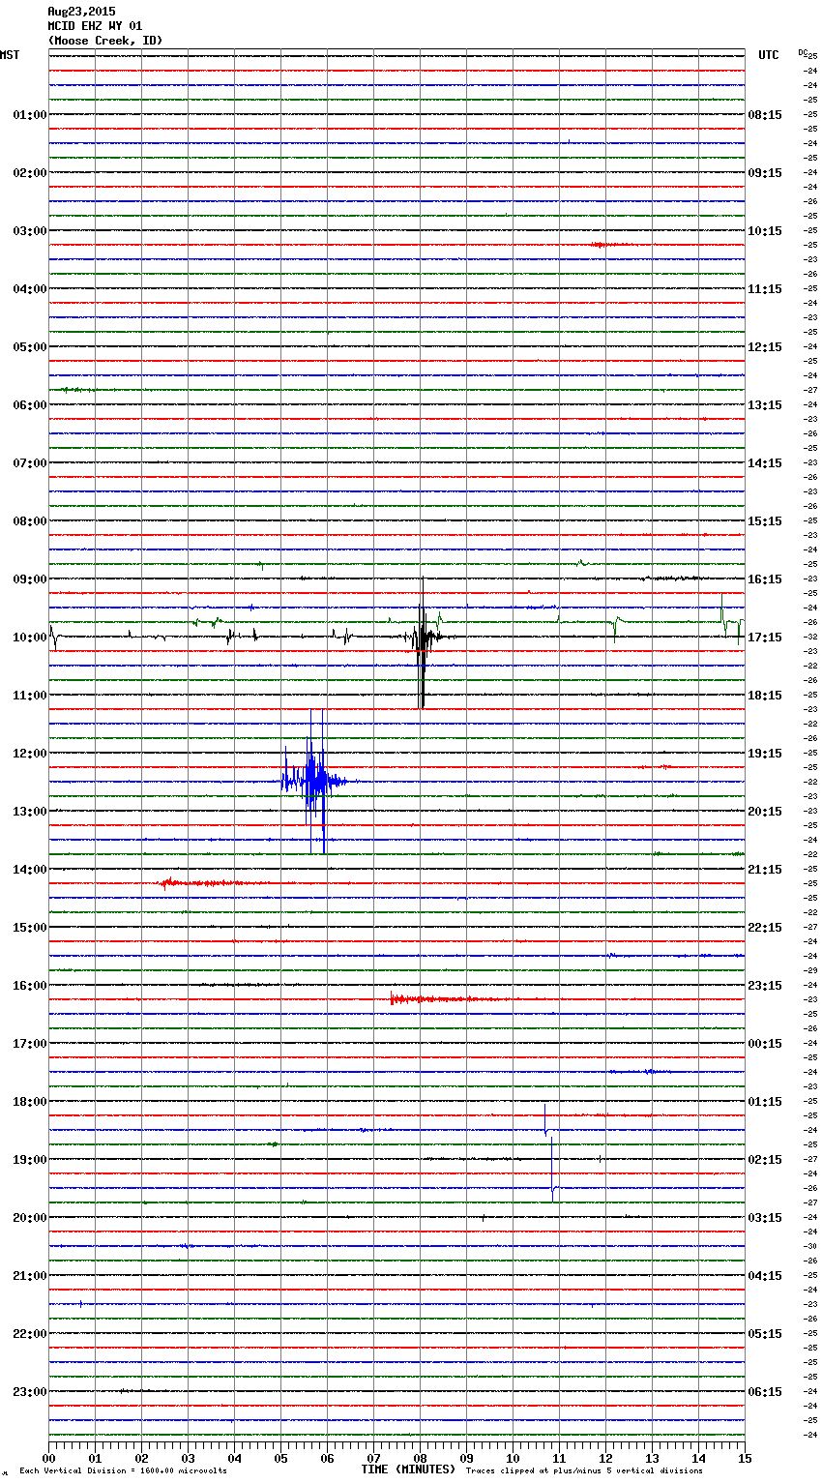822x1484 pixels.
Task: Click the 08:15 UTC time label
Action: (x=765, y=115)
